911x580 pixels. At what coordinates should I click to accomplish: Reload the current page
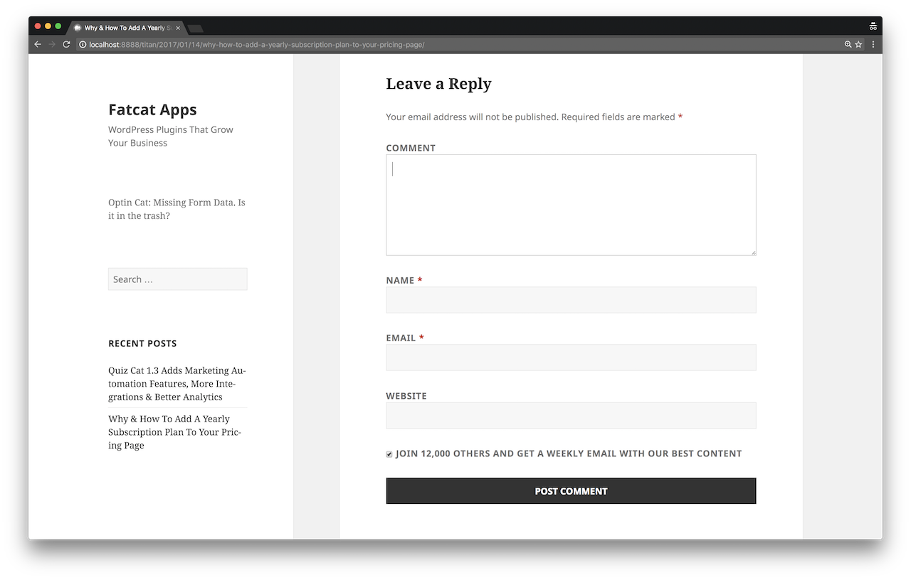pos(66,44)
